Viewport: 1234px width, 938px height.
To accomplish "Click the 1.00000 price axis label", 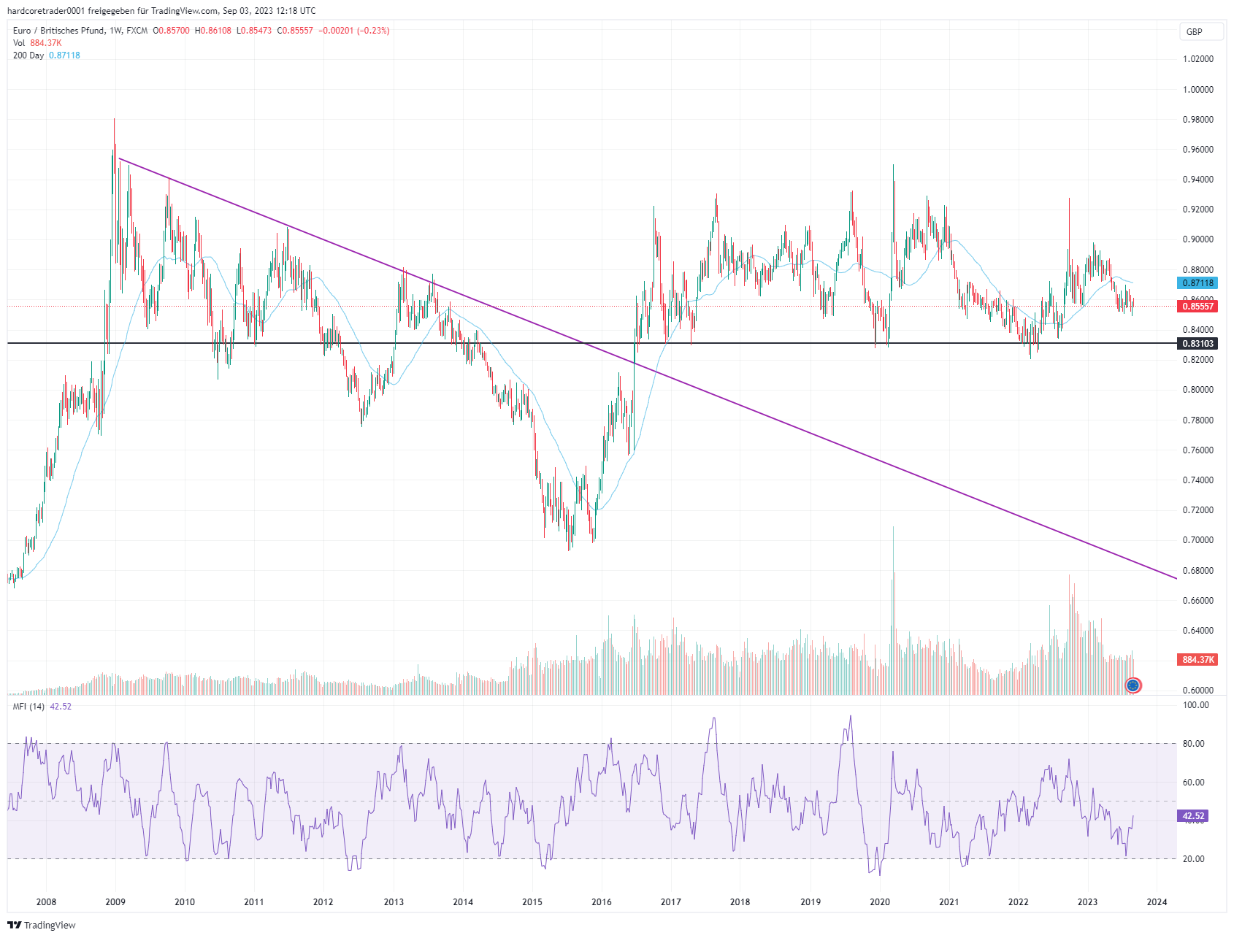I will 1198,90.
